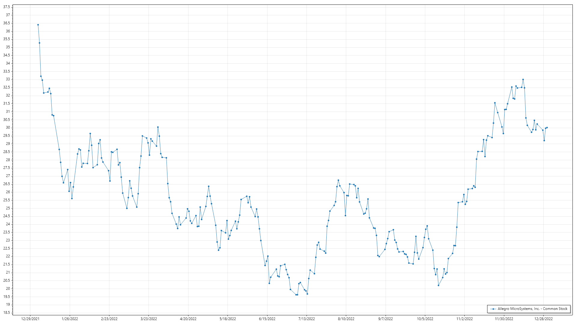577x324 pixels.
Task: Click the 18.5 value on the y-axis
Action: (x=6, y=313)
